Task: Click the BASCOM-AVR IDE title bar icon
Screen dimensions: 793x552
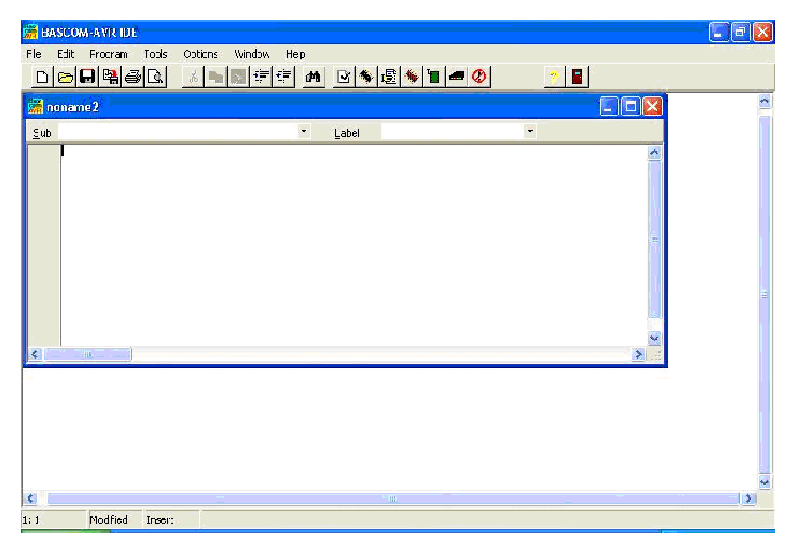Action: (30, 32)
